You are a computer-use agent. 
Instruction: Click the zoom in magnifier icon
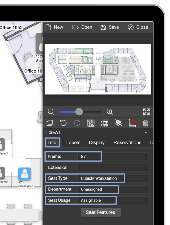pyautogui.click(x=110, y=111)
